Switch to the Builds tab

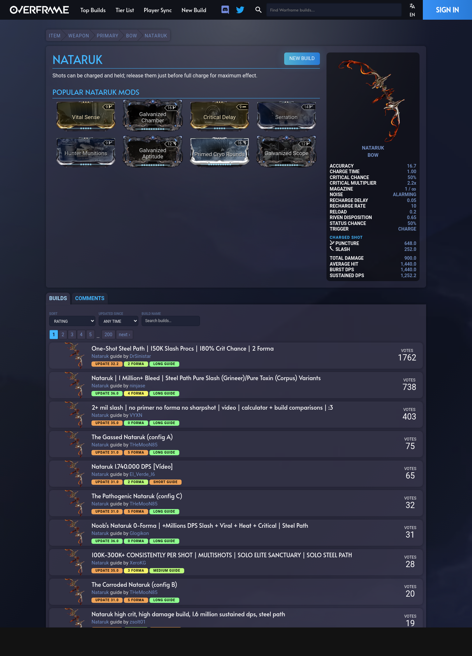58,298
